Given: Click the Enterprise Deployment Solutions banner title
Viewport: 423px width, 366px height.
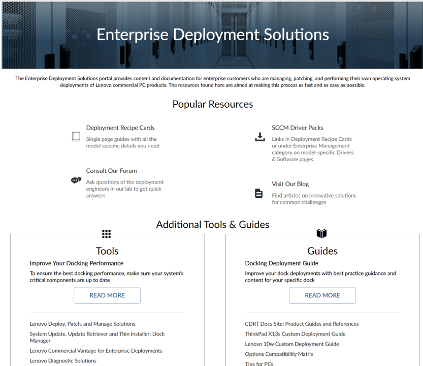Looking at the screenshot, I should [213, 35].
